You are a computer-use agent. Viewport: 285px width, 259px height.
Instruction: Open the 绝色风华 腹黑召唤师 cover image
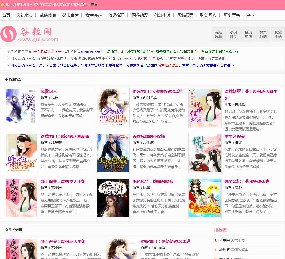pos(113,198)
